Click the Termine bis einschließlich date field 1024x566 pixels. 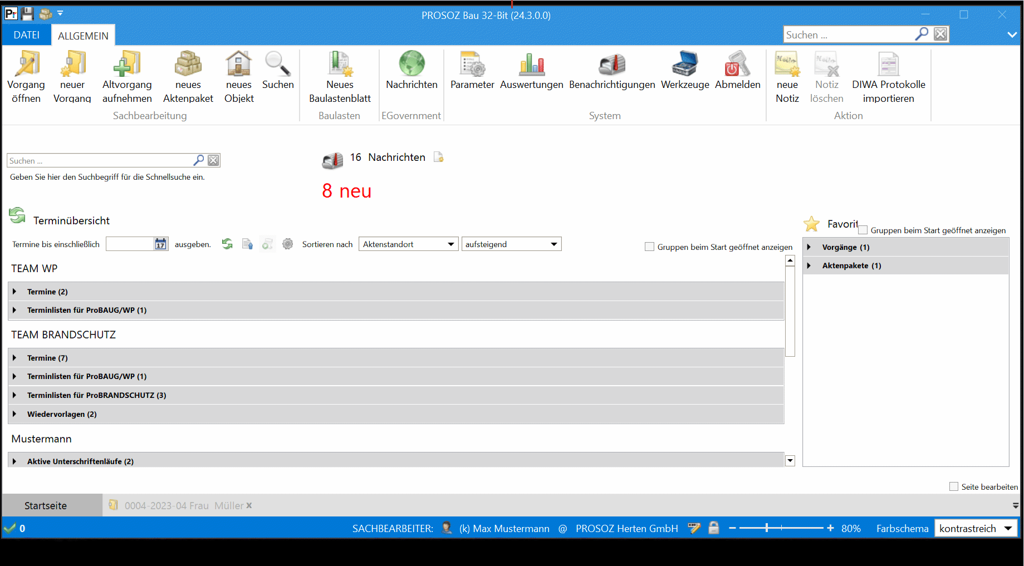130,244
